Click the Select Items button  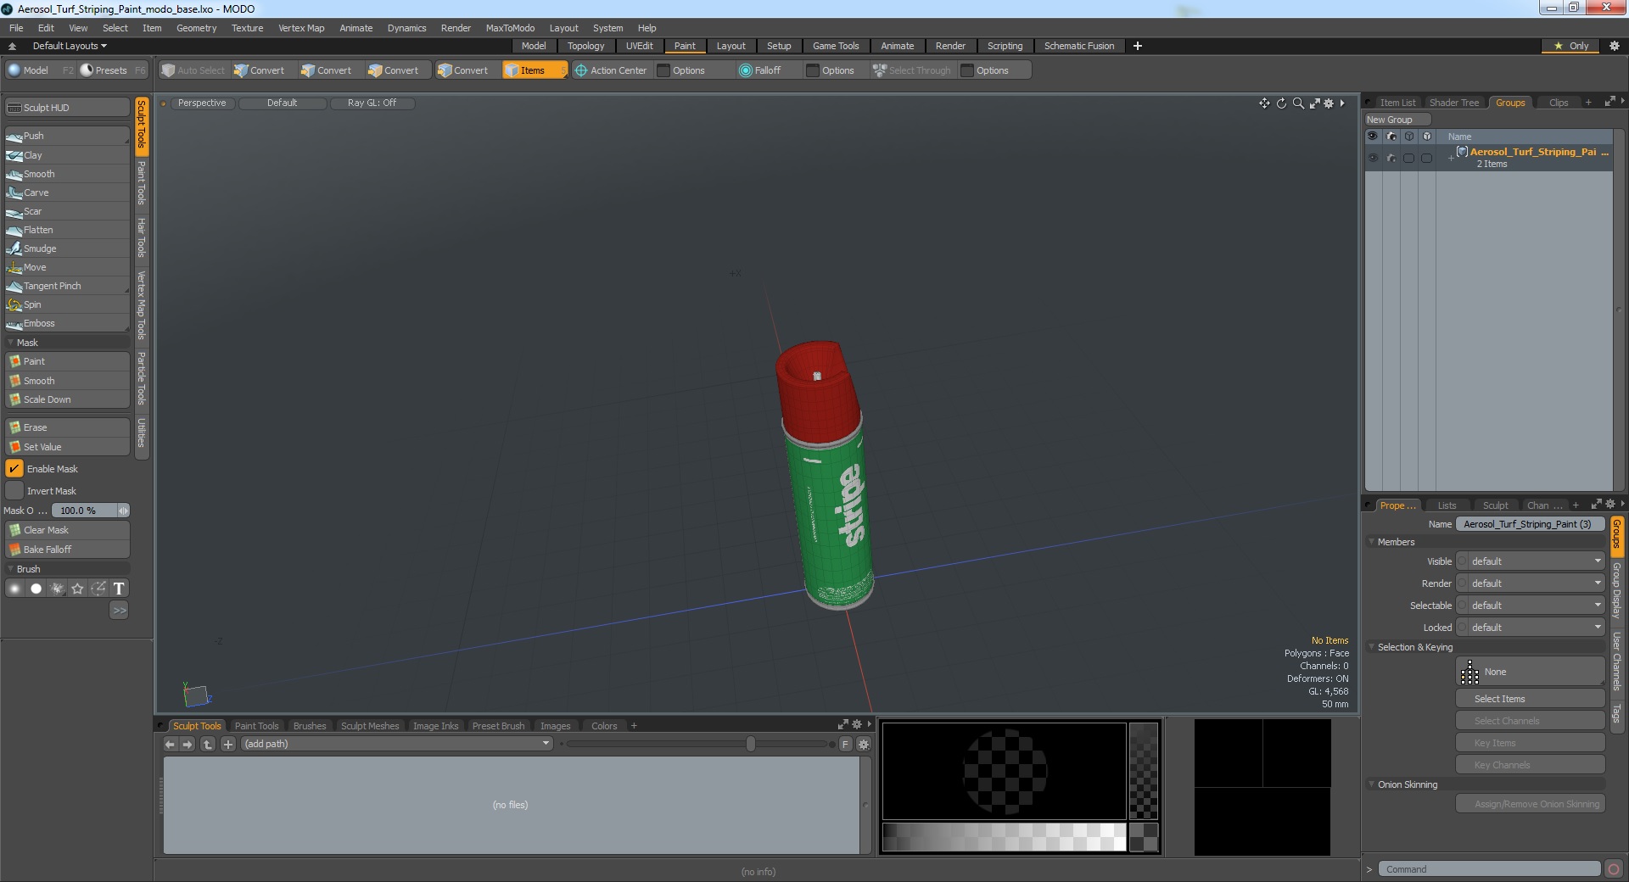click(1531, 699)
